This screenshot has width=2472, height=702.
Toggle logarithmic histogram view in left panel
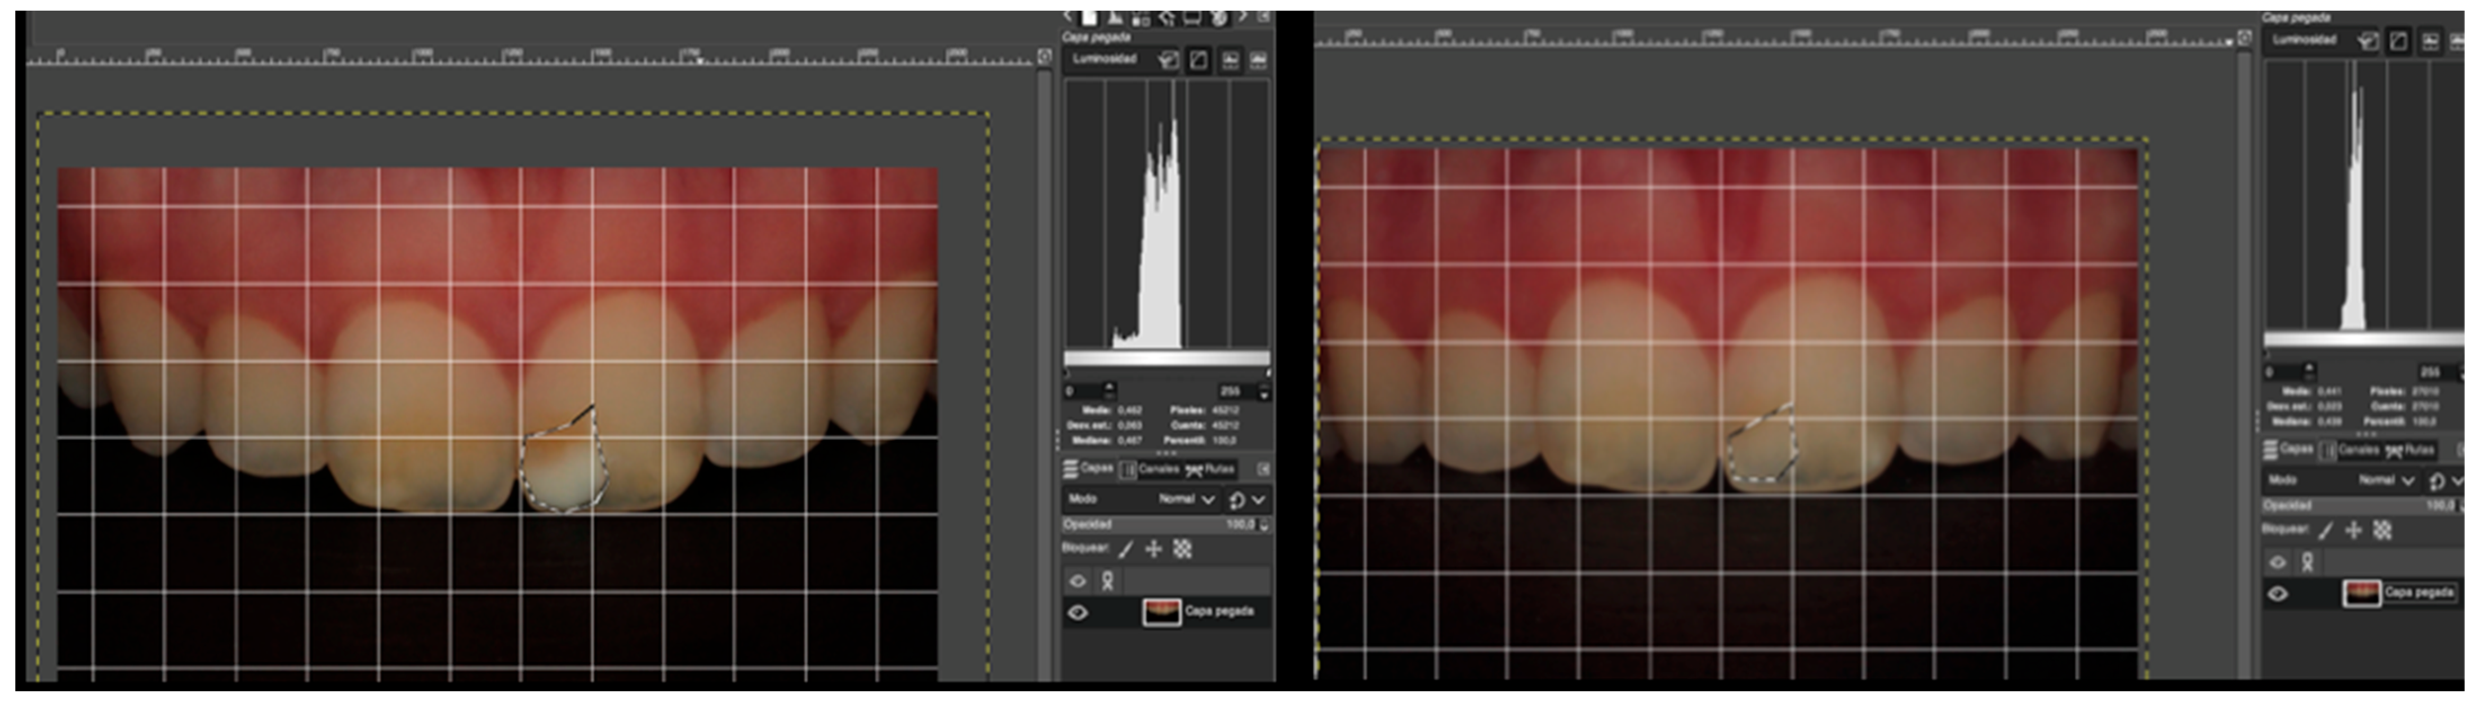click(x=1258, y=60)
